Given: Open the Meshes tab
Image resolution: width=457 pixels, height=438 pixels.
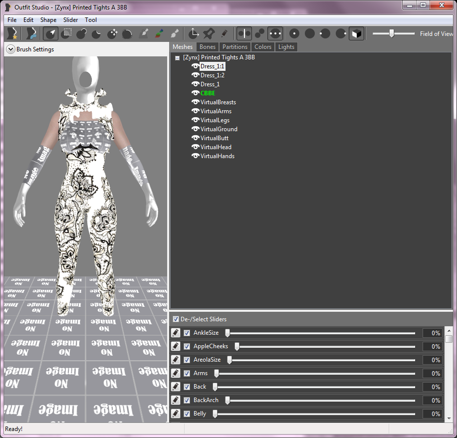Looking at the screenshot, I should point(183,47).
